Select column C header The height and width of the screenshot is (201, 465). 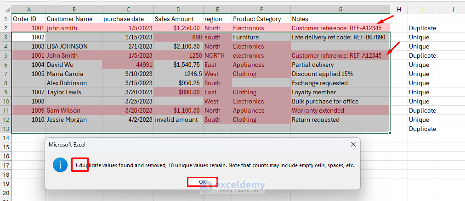(x=128, y=10)
